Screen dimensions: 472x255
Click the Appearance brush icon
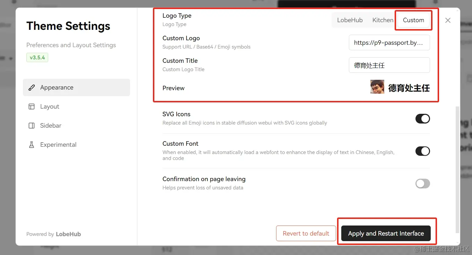[32, 87]
